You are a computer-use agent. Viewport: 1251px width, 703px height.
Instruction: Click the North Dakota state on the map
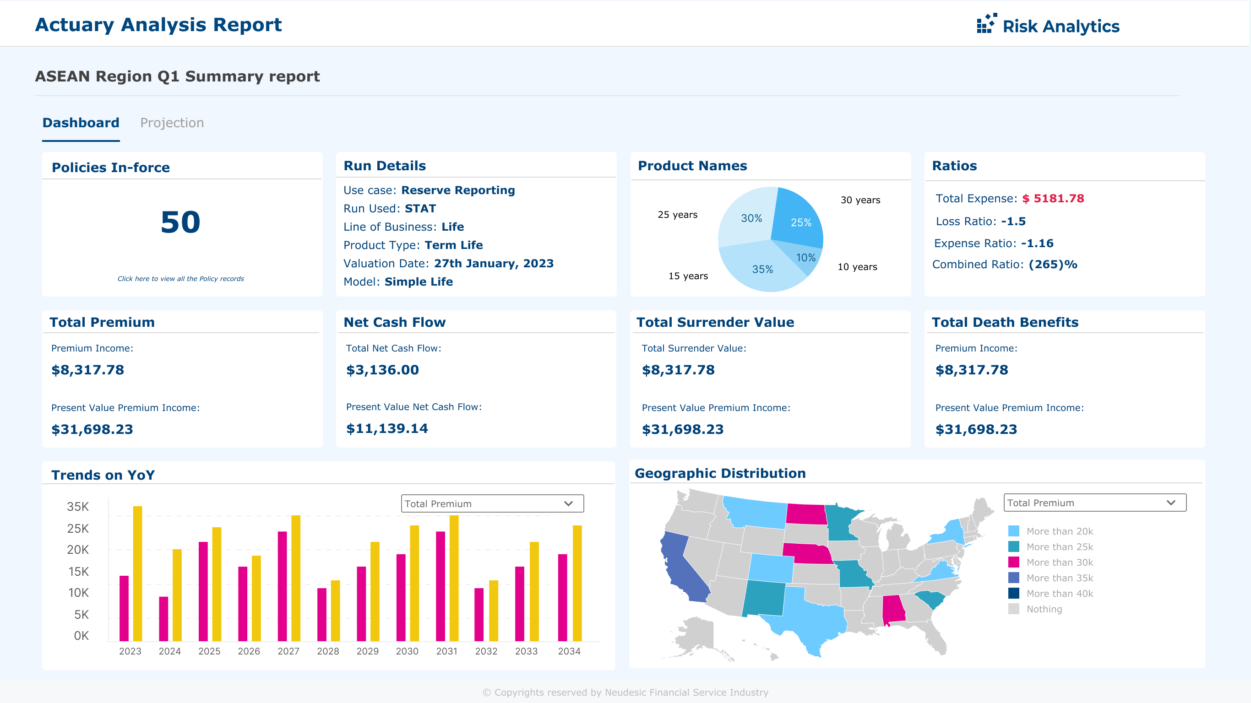pyautogui.click(x=806, y=514)
